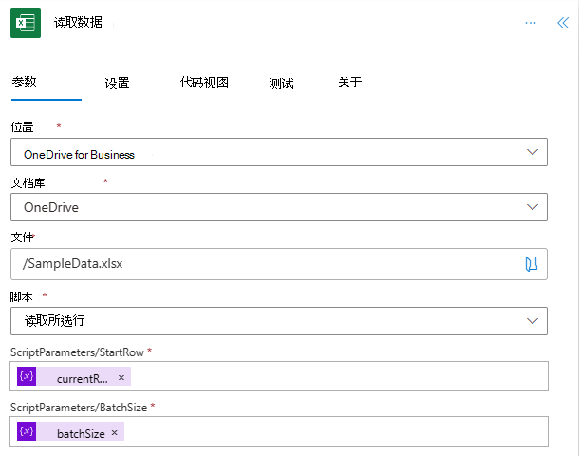
Task: Click inside the StartRow parameter field
Action: (332, 377)
